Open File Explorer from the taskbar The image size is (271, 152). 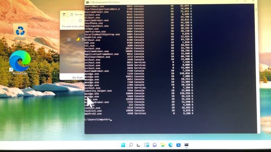pyautogui.click(x=163, y=145)
